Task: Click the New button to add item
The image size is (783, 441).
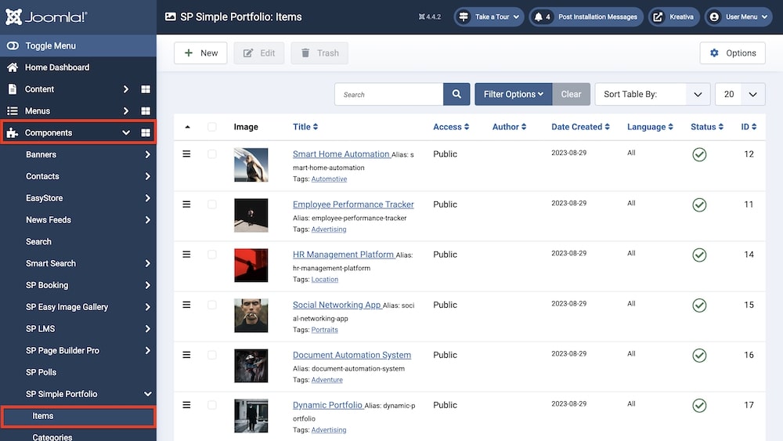Action: pyautogui.click(x=200, y=53)
